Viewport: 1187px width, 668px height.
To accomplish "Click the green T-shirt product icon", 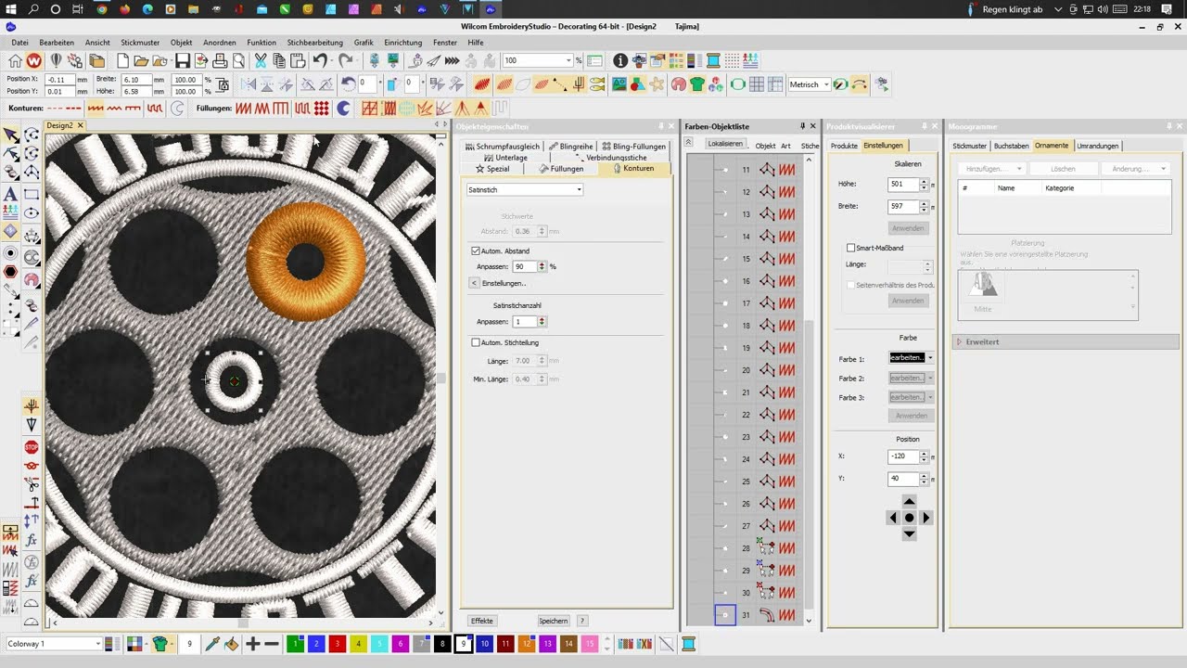I will [x=696, y=84].
